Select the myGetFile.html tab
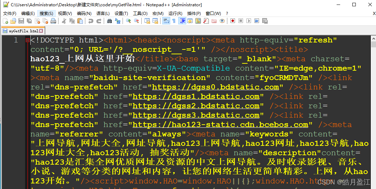The height and width of the screenshot is (189, 376). click(23, 31)
